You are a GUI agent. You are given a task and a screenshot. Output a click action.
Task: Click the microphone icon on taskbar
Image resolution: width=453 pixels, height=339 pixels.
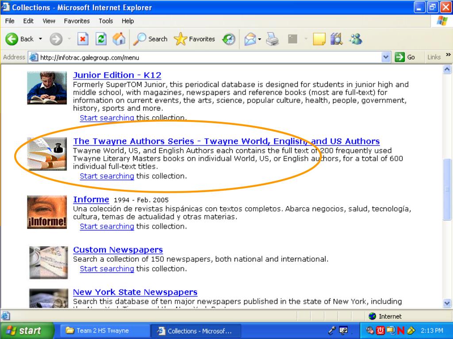332,331
